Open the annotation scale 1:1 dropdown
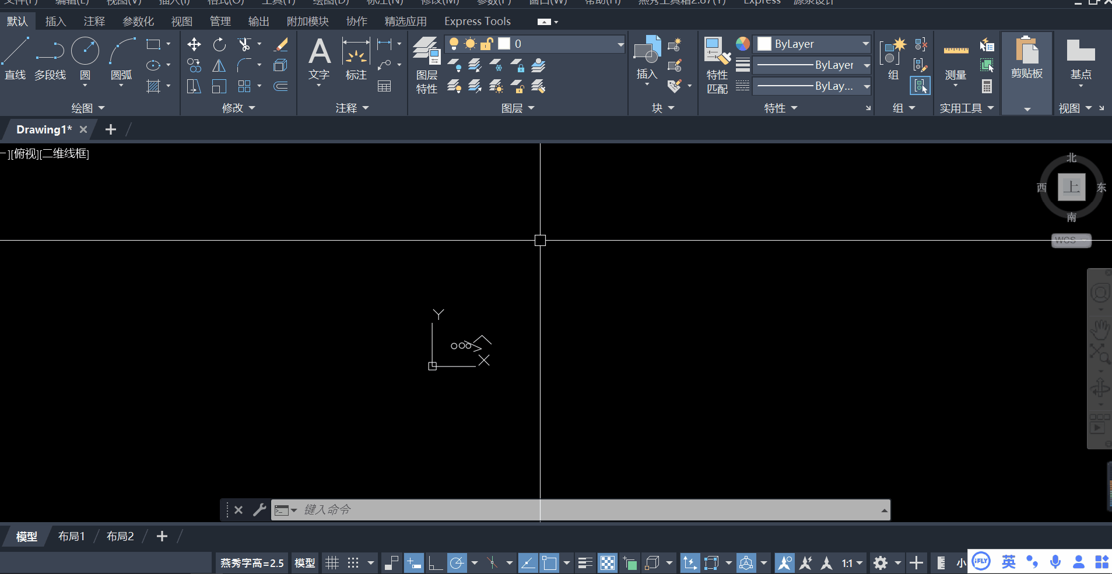This screenshot has height=574, width=1112. point(852,563)
